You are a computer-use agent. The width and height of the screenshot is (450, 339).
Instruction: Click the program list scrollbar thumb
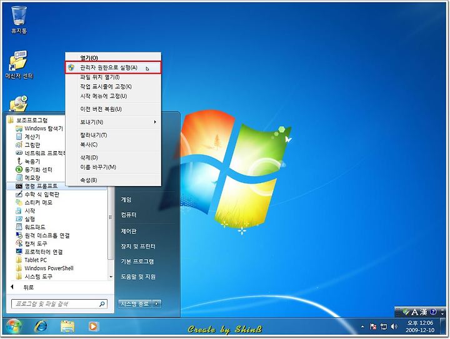(x=111, y=218)
